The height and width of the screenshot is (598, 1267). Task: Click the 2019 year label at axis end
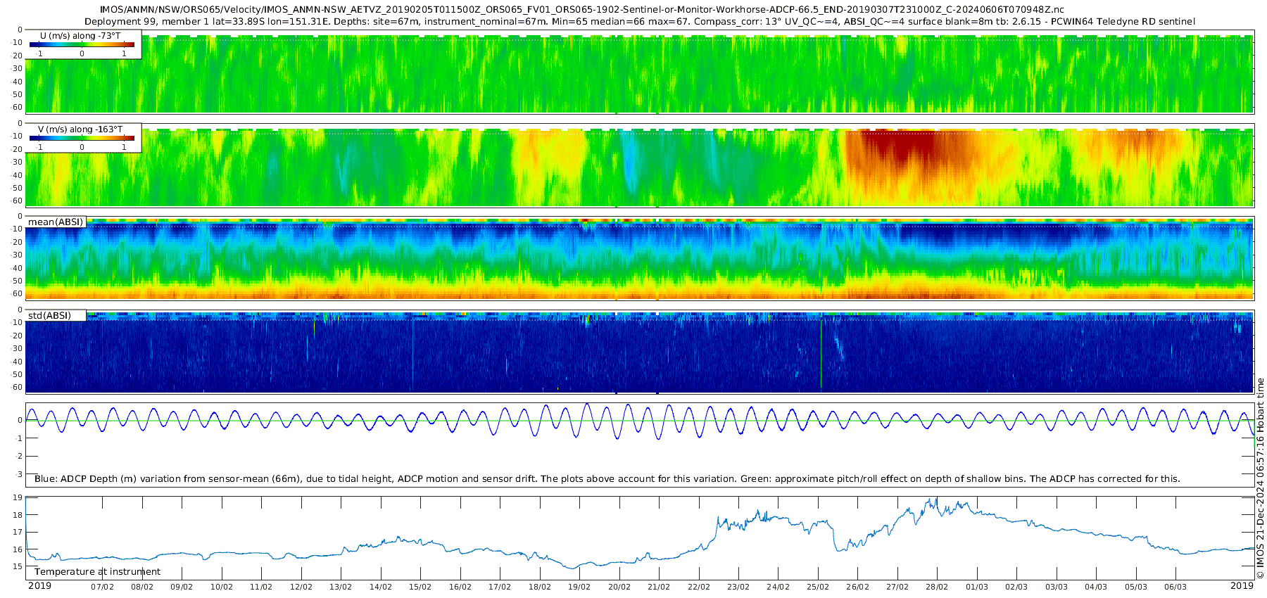point(1242,586)
